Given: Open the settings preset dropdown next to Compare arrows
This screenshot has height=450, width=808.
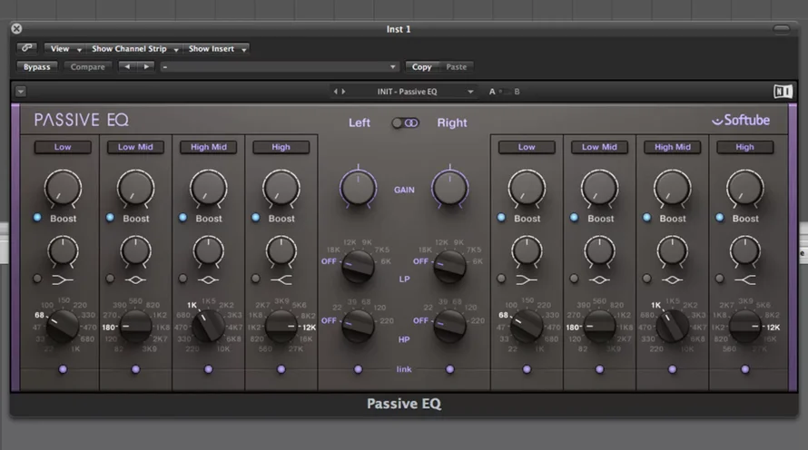Looking at the screenshot, I should pyautogui.click(x=279, y=67).
